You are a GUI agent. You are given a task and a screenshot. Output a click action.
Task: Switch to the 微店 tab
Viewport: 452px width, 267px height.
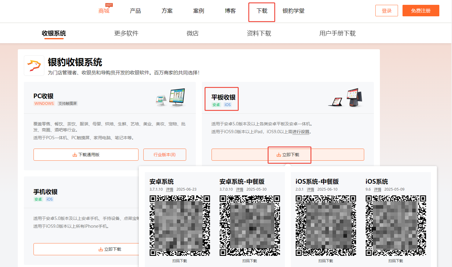click(x=193, y=33)
